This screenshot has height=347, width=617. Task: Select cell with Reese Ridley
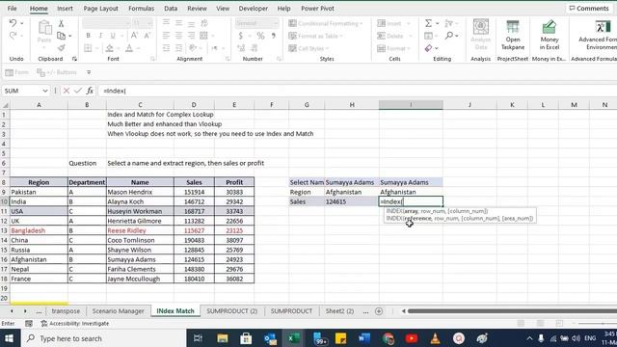click(x=140, y=230)
